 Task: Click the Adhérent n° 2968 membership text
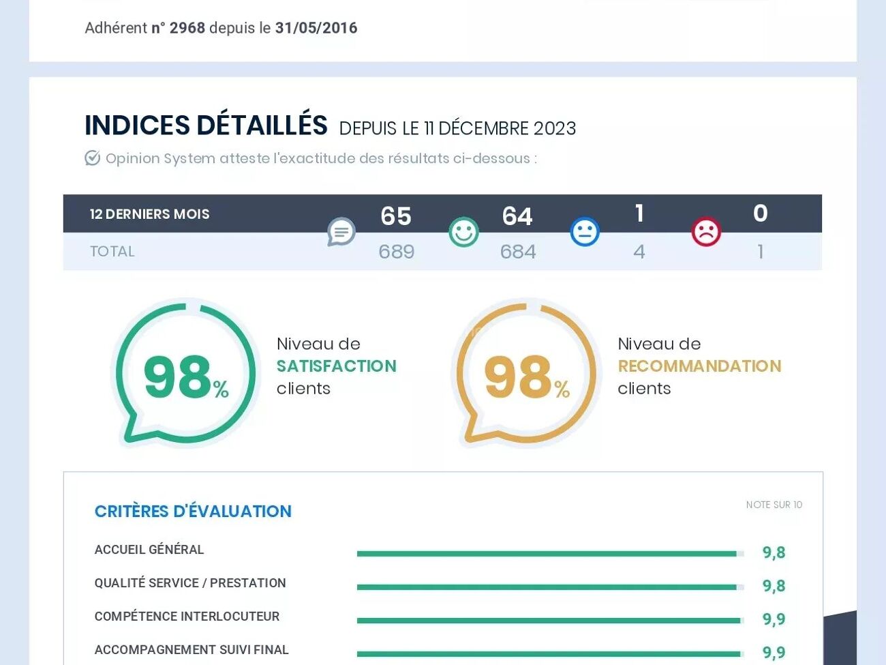221,28
